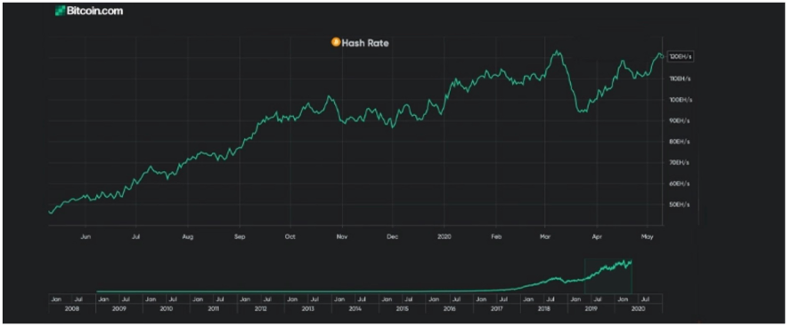
Task: Click the 50EH/s axis label
Action: [681, 204]
